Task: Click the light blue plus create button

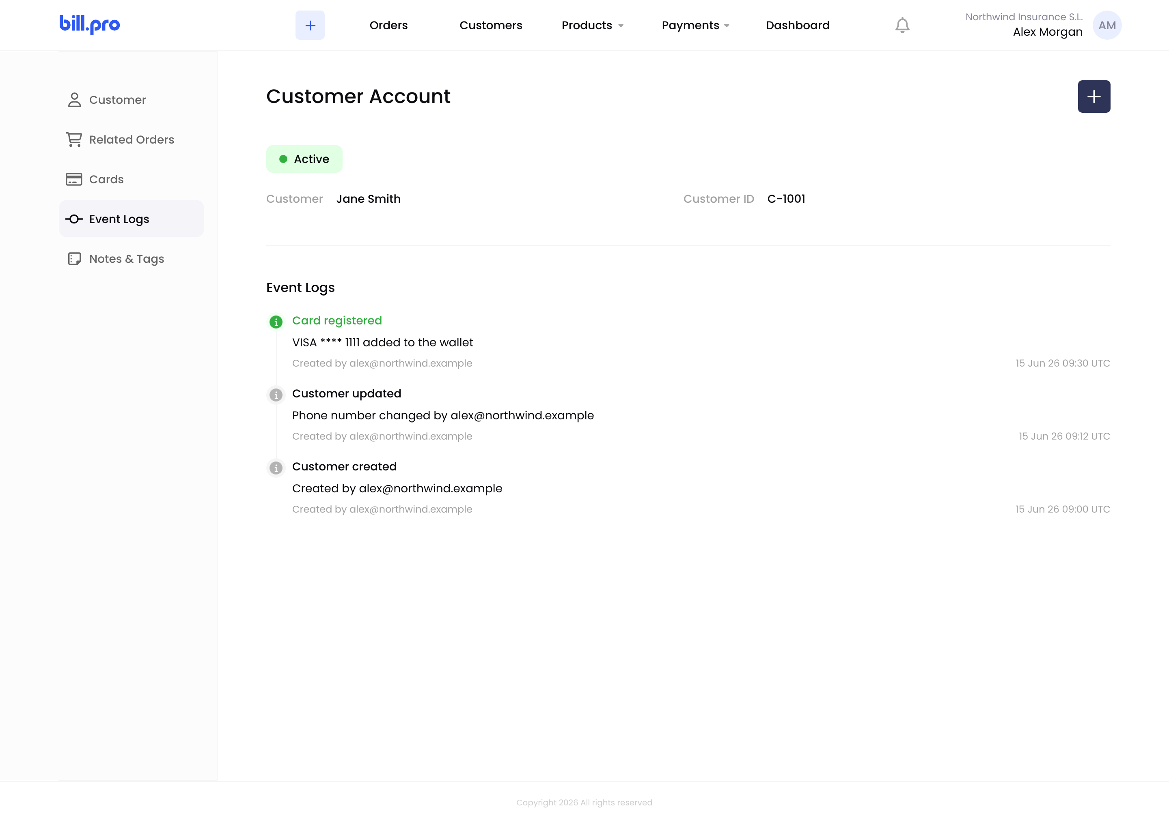Action: [310, 25]
